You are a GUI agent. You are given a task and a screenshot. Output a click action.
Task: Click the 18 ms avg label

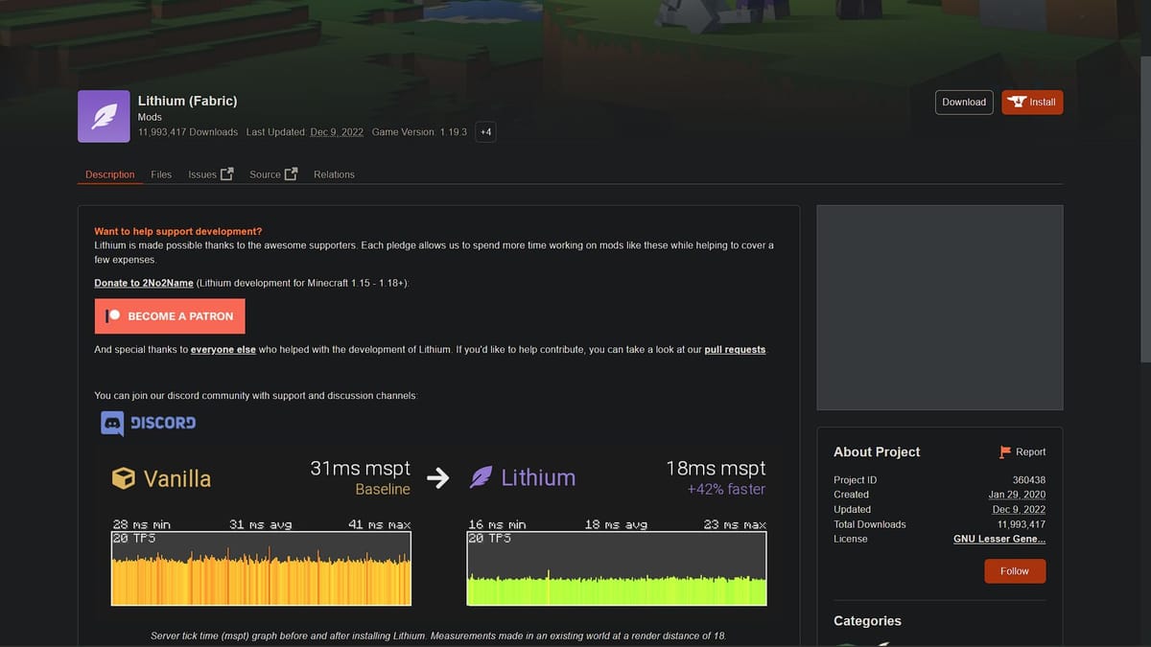tap(616, 524)
